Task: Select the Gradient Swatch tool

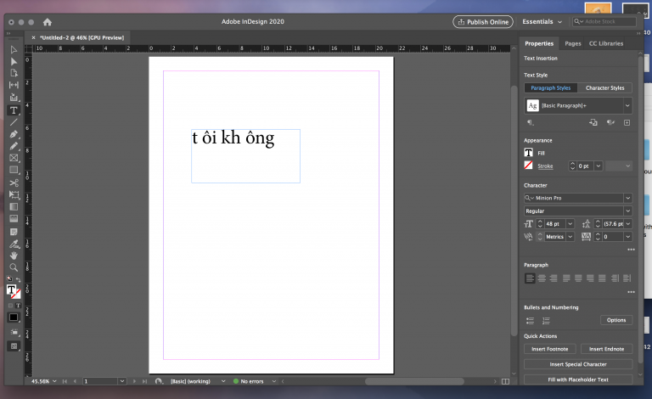Action: point(14,206)
